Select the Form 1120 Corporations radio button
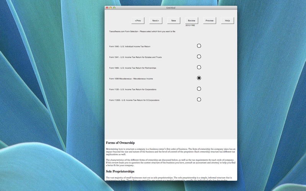 tap(199, 89)
